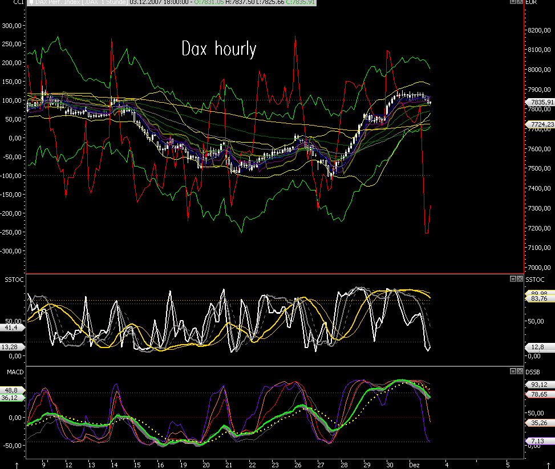Click date 12 on the time axis
Image resolution: width=555 pixels, height=469 pixels.
pyautogui.click(x=68, y=465)
